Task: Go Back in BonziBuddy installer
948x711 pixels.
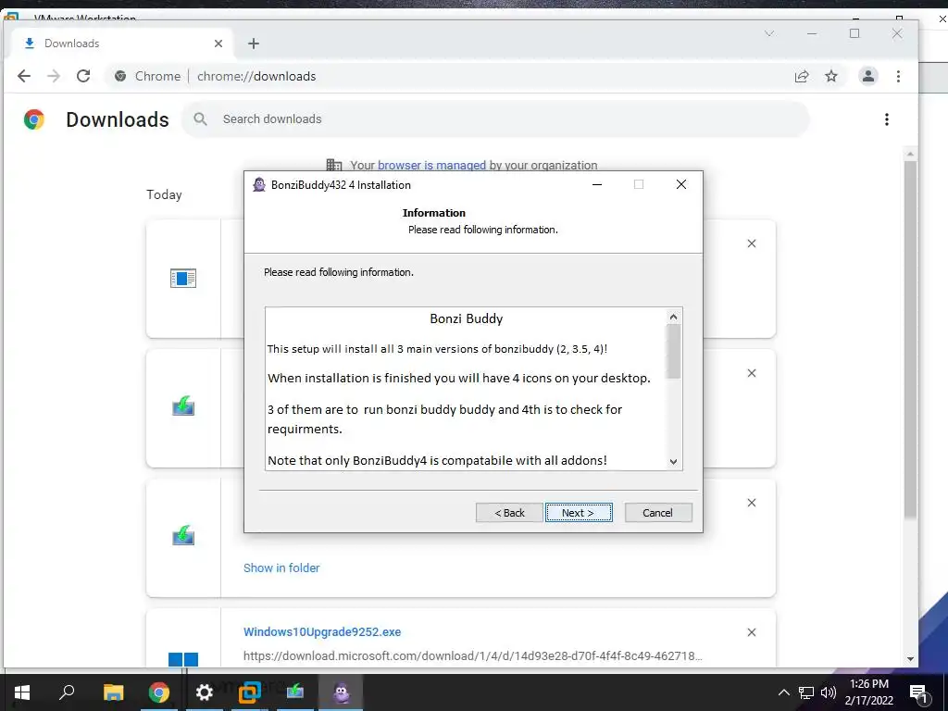Action: [509, 513]
